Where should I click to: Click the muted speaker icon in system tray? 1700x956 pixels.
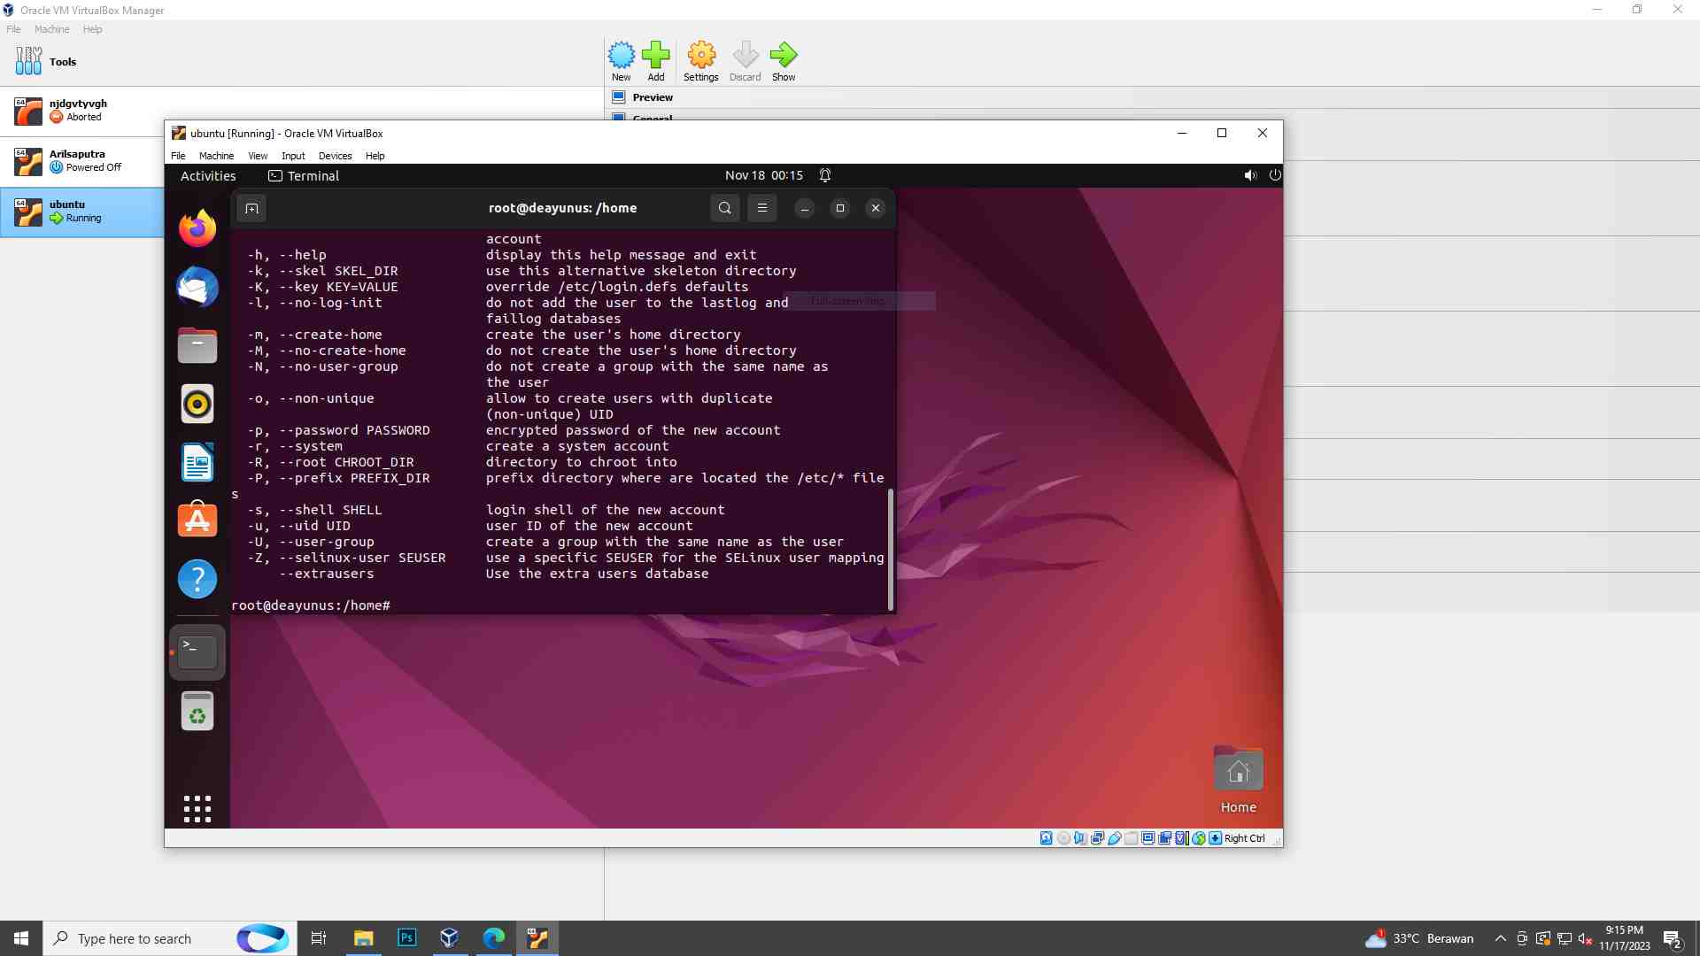point(1586,938)
